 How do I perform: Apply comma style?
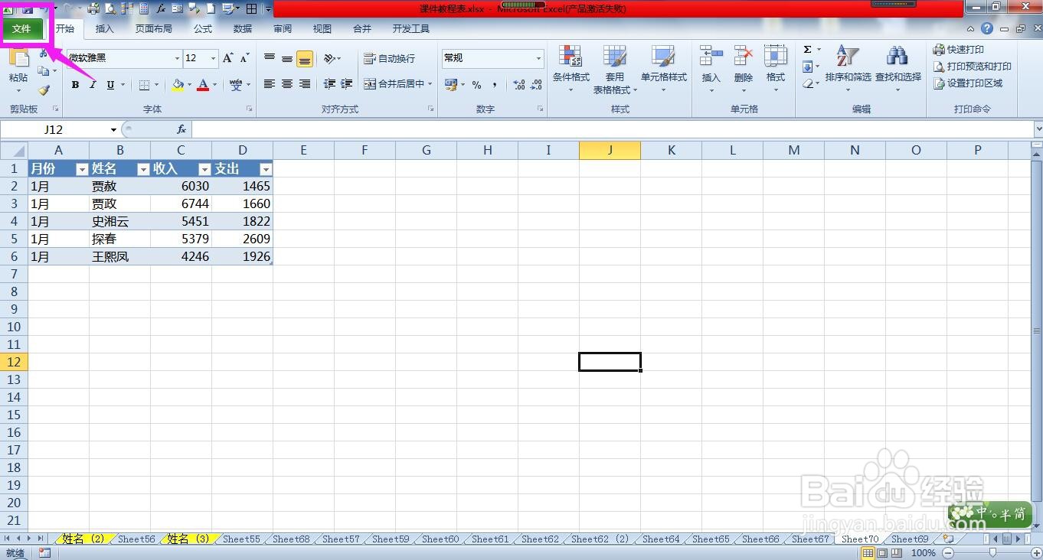[x=495, y=85]
